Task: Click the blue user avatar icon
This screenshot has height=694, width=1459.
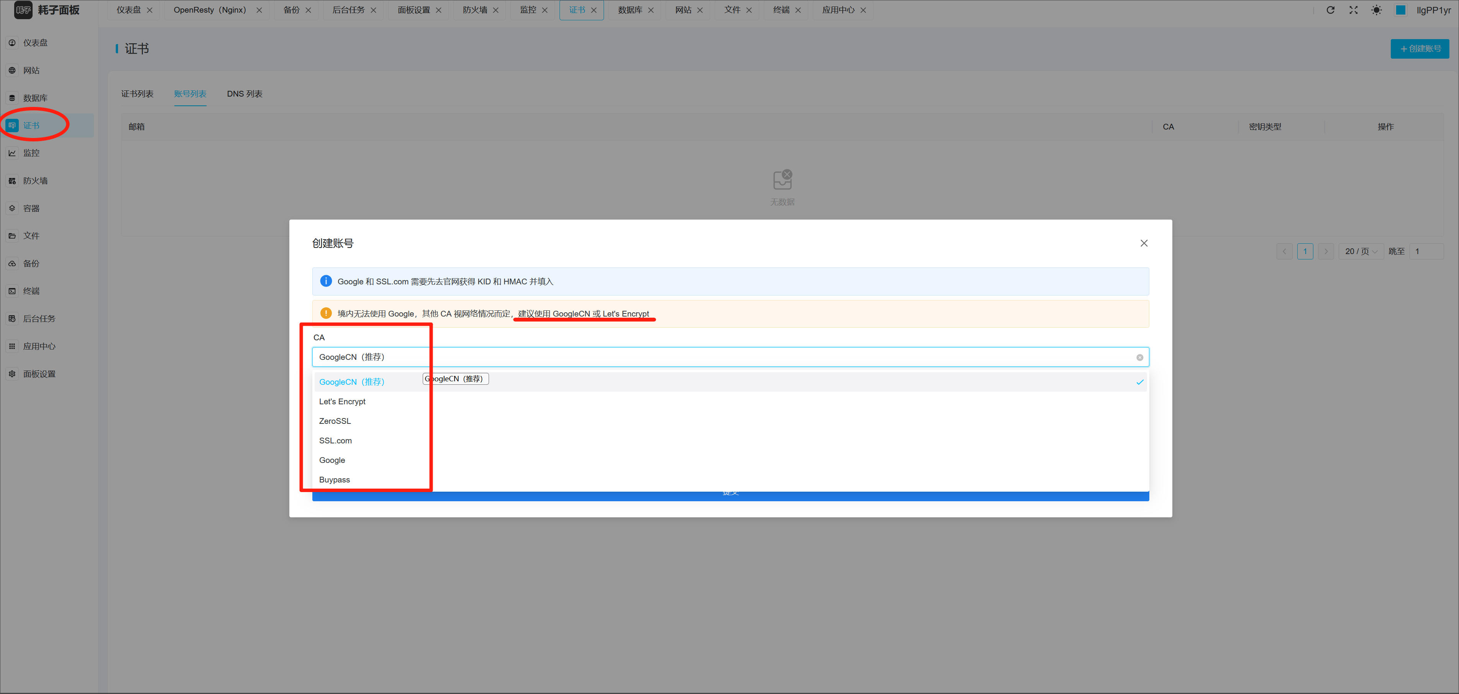Action: pyautogui.click(x=1401, y=10)
